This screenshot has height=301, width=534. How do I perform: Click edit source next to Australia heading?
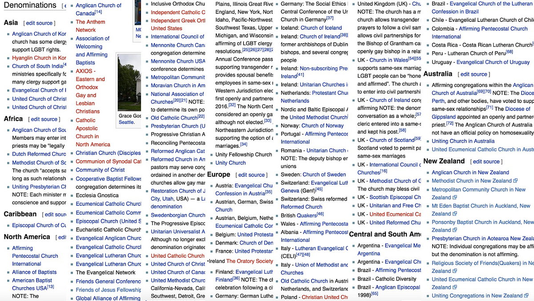pyautogui.click(x=473, y=74)
